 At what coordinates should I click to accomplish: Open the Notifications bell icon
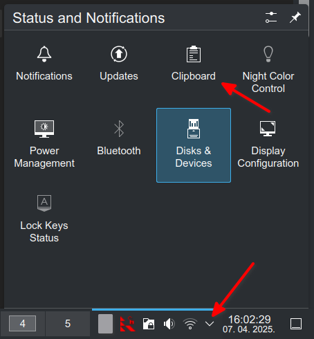[x=44, y=54]
